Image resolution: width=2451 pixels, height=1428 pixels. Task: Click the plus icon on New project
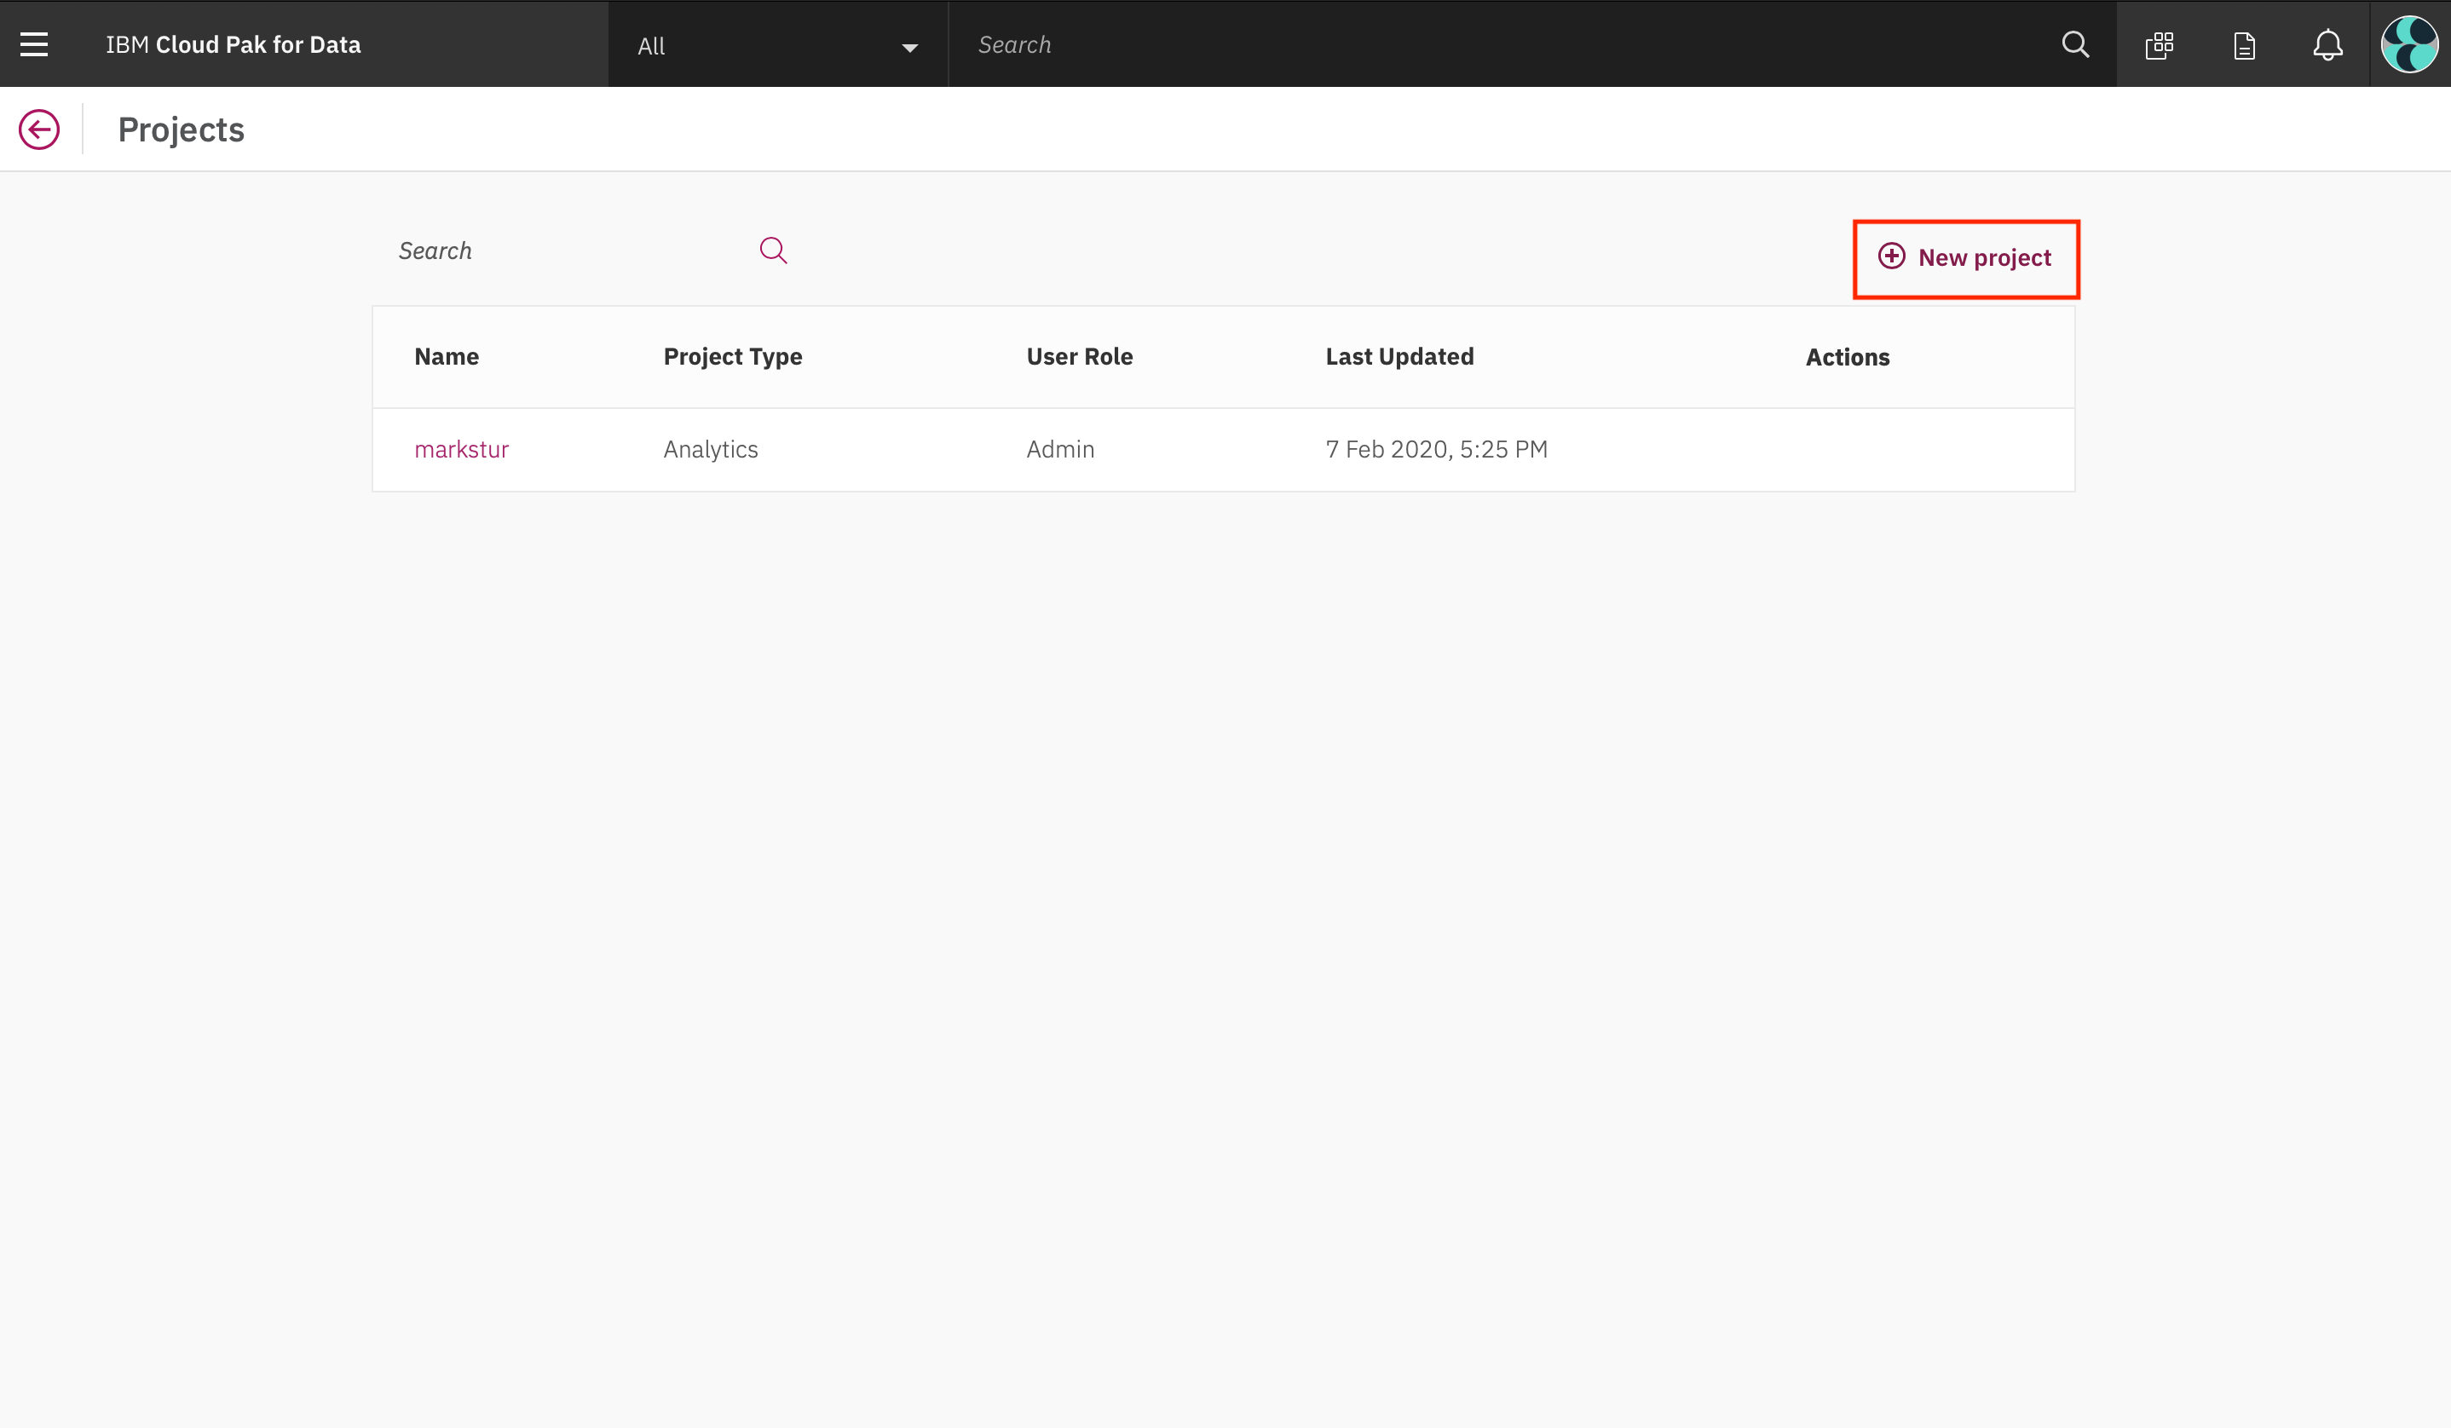pyautogui.click(x=1891, y=256)
